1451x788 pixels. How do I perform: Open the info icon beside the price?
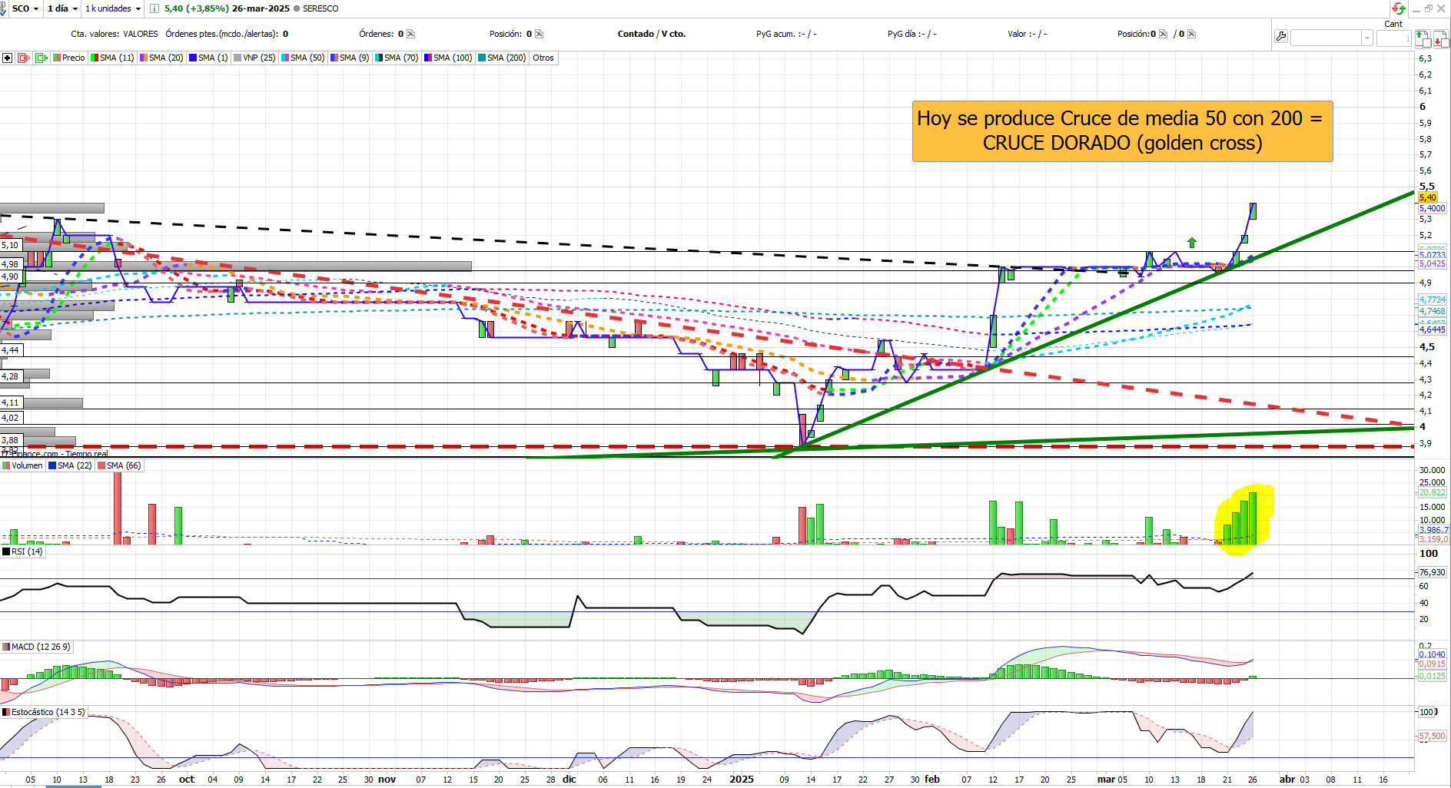[x=154, y=8]
